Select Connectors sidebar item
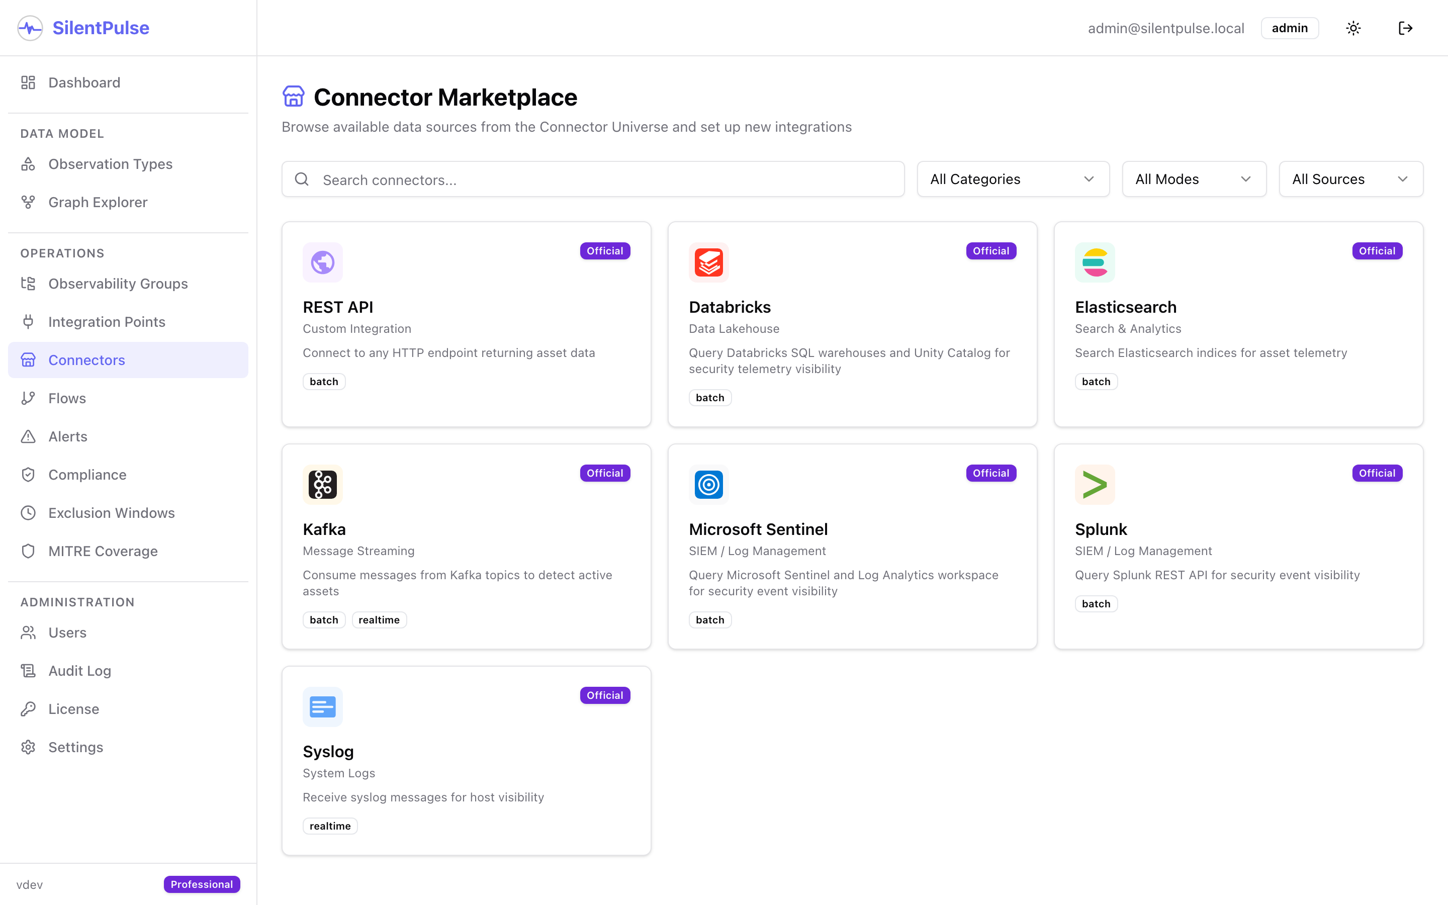This screenshot has width=1448, height=905. coord(128,359)
